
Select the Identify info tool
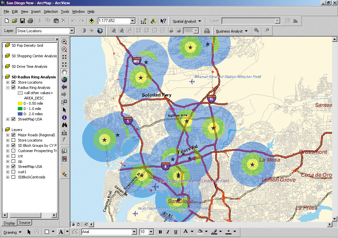pos(64,118)
